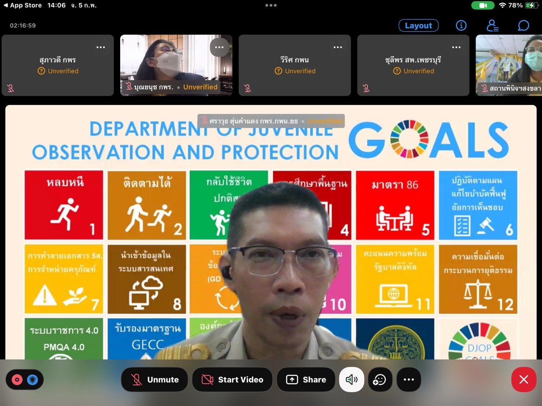Select the ชุลีพร สพ.เพชรบุรี participant tile
Viewport: 542px width, 406px height.
413,66
